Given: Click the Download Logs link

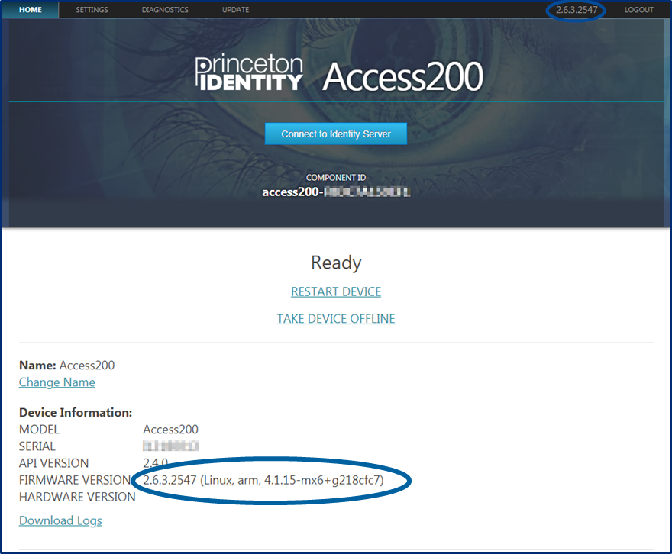Looking at the screenshot, I should pos(60,520).
